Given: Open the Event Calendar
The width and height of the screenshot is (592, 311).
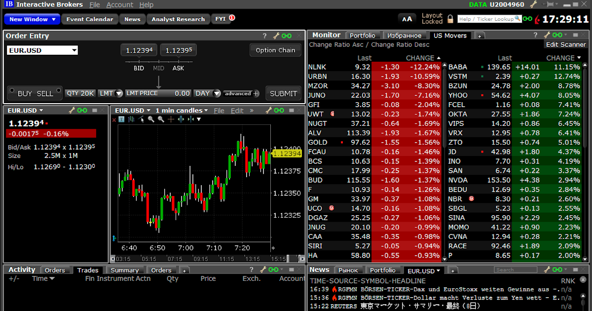Looking at the screenshot, I should pyautogui.click(x=90, y=19).
